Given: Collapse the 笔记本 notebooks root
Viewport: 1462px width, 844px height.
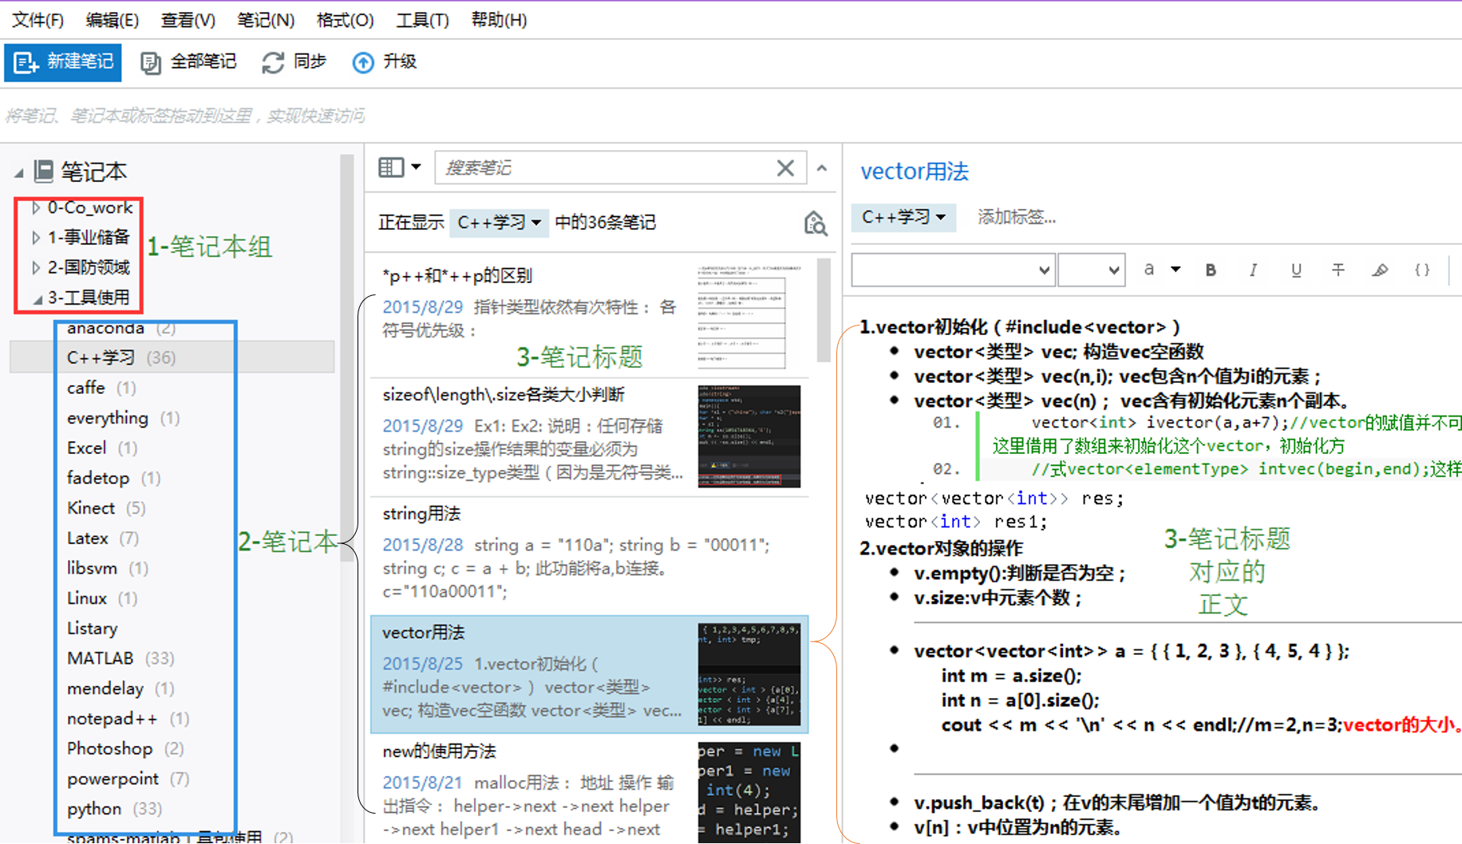Looking at the screenshot, I should 18,172.
